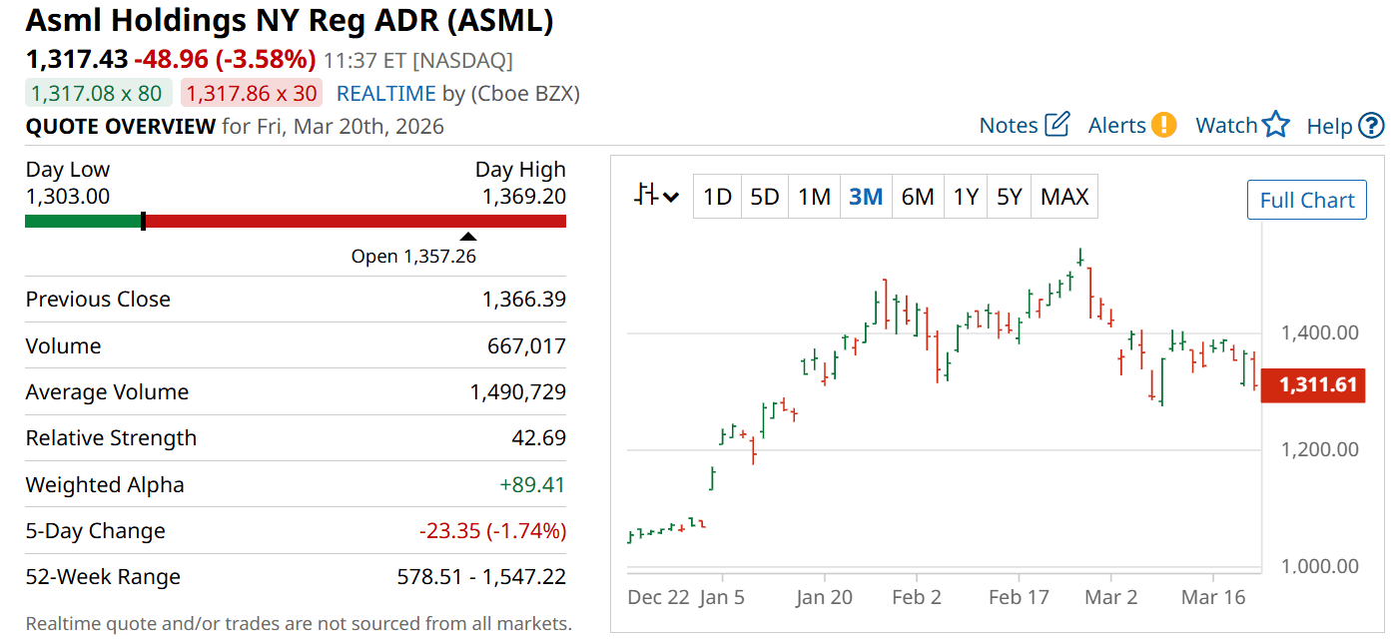Click the Dec 22 date label
This screenshot has width=1400, height=641.
659,597
